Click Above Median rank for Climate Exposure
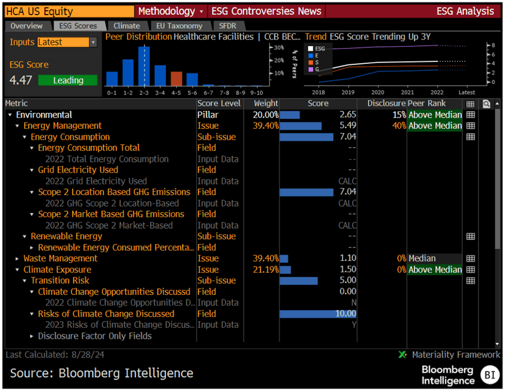This screenshot has width=505, height=391. pos(435,270)
